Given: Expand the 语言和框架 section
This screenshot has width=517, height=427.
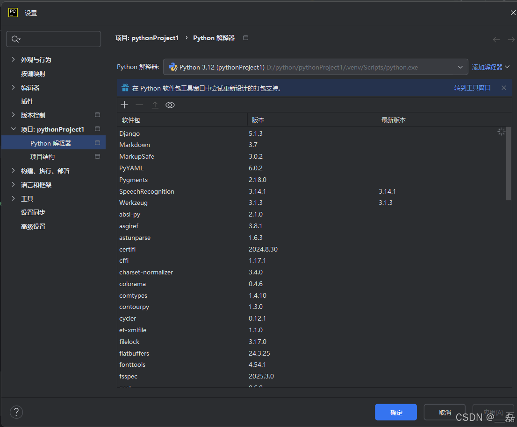Looking at the screenshot, I should [13, 184].
